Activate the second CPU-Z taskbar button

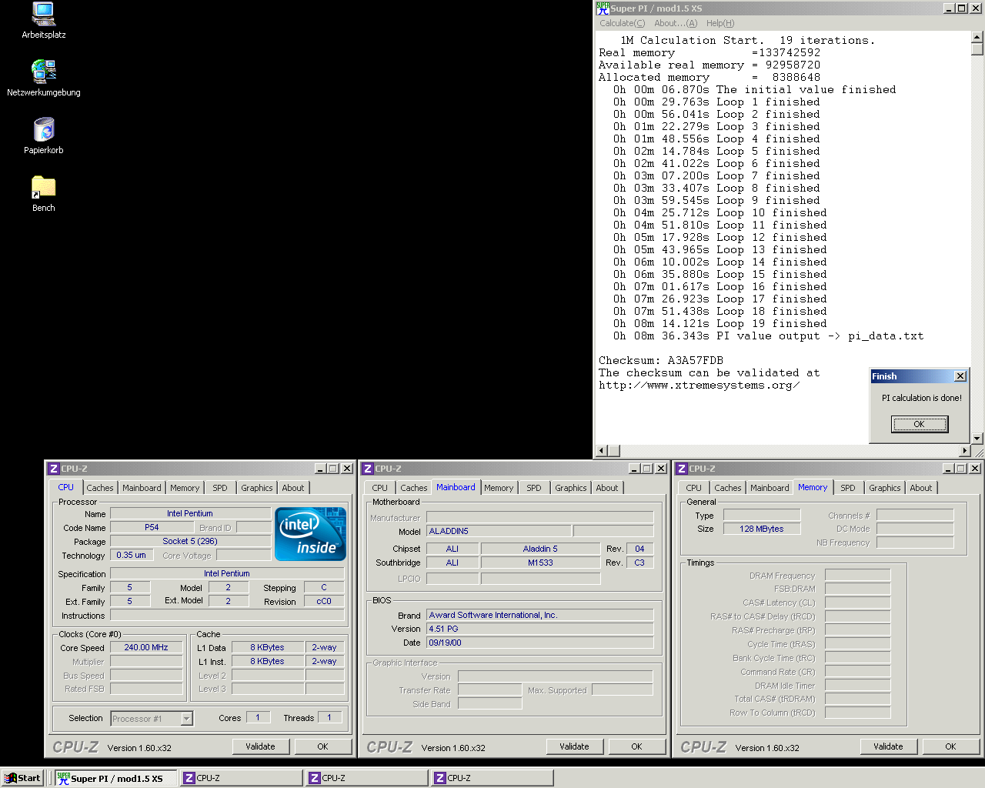[x=367, y=778]
